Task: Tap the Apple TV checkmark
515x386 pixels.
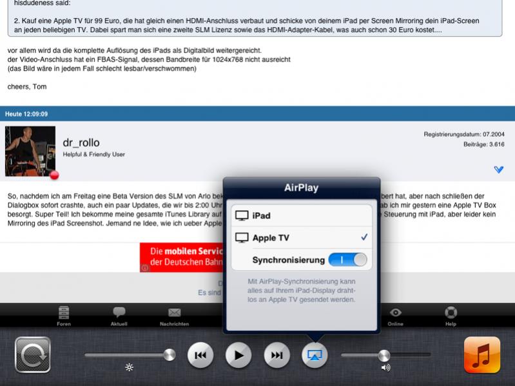Action: click(x=364, y=237)
